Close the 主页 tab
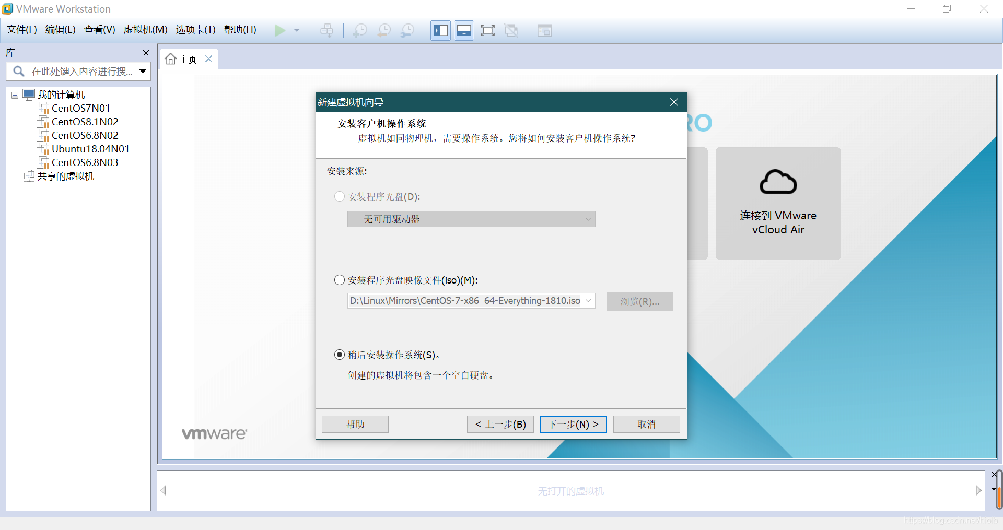The image size is (1003, 530). point(208,59)
